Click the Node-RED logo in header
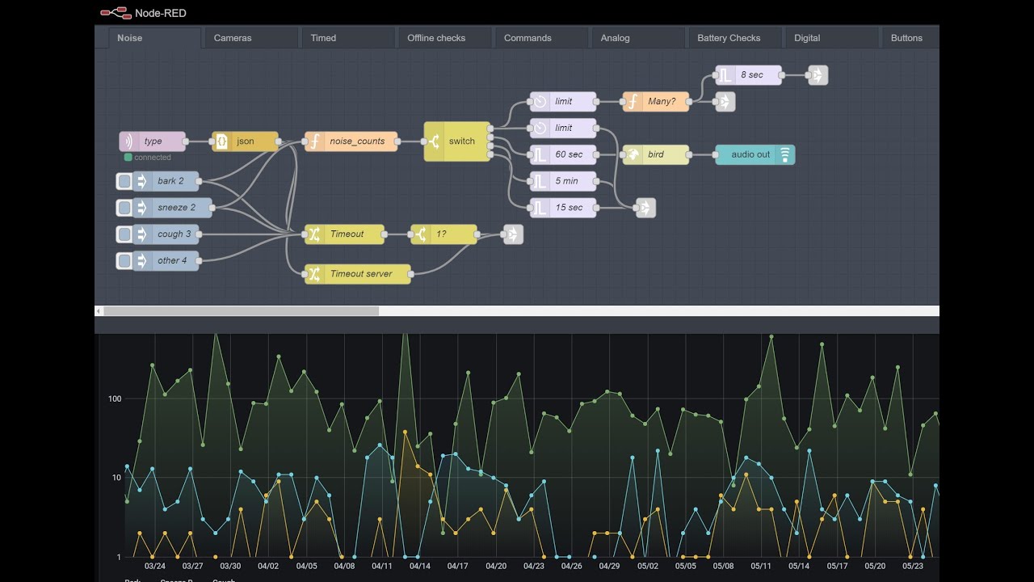Viewport: 1034px width, 582px height. (x=115, y=12)
